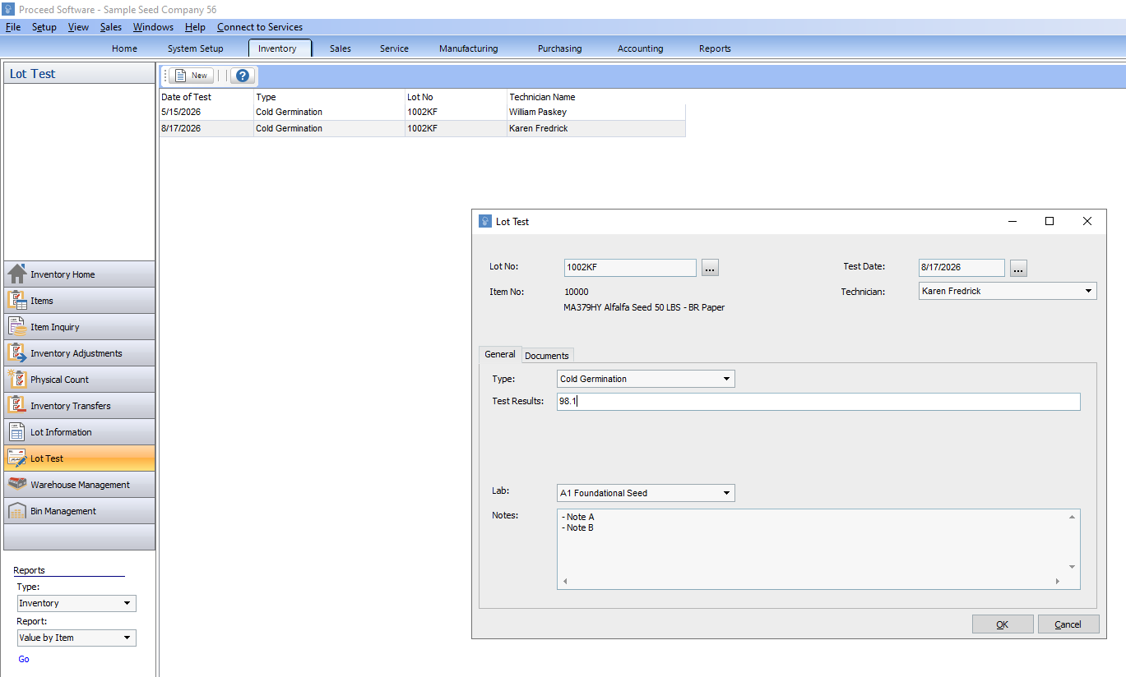This screenshot has width=1126, height=677.
Task: Expand the Technician dropdown
Action: click(1008, 291)
